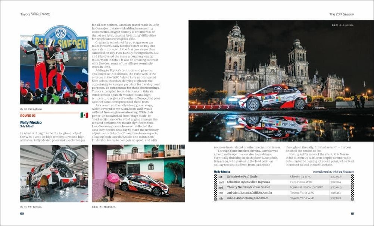374x226 pixels.
Task: Select 'Jari-Matti Latvala/Miikka Anttila' row entry
Action: (249, 193)
